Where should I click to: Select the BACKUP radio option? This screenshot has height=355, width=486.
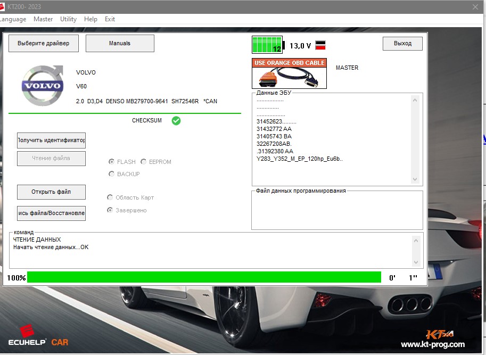112,174
